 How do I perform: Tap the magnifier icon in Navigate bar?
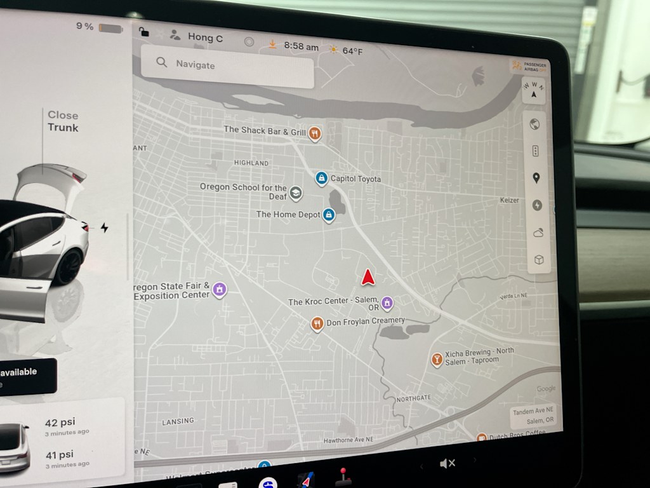pyautogui.click(x=161, y=62)
